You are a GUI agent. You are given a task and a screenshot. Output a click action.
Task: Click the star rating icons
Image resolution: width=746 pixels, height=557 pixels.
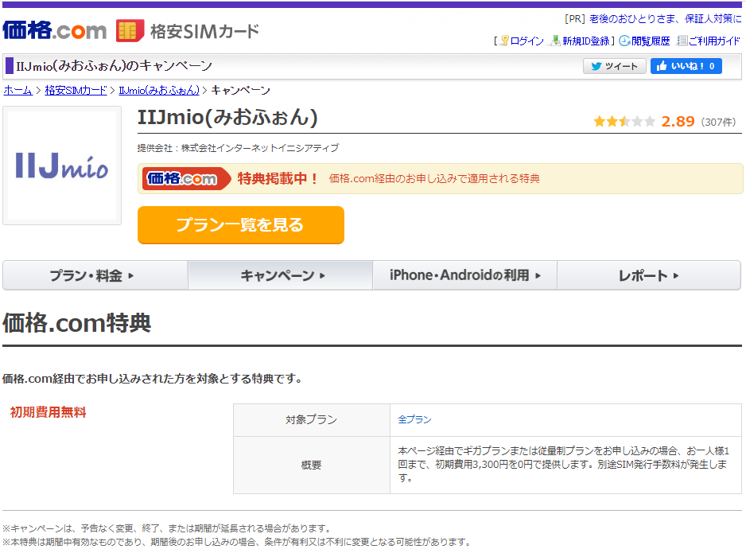click(x=624, y=122)
